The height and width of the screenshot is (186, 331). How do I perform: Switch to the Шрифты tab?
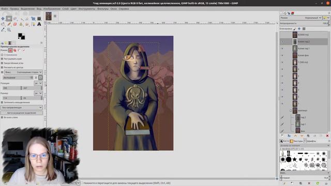pos(310,141)
